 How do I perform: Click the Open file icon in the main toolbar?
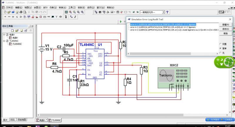point(9,12)
